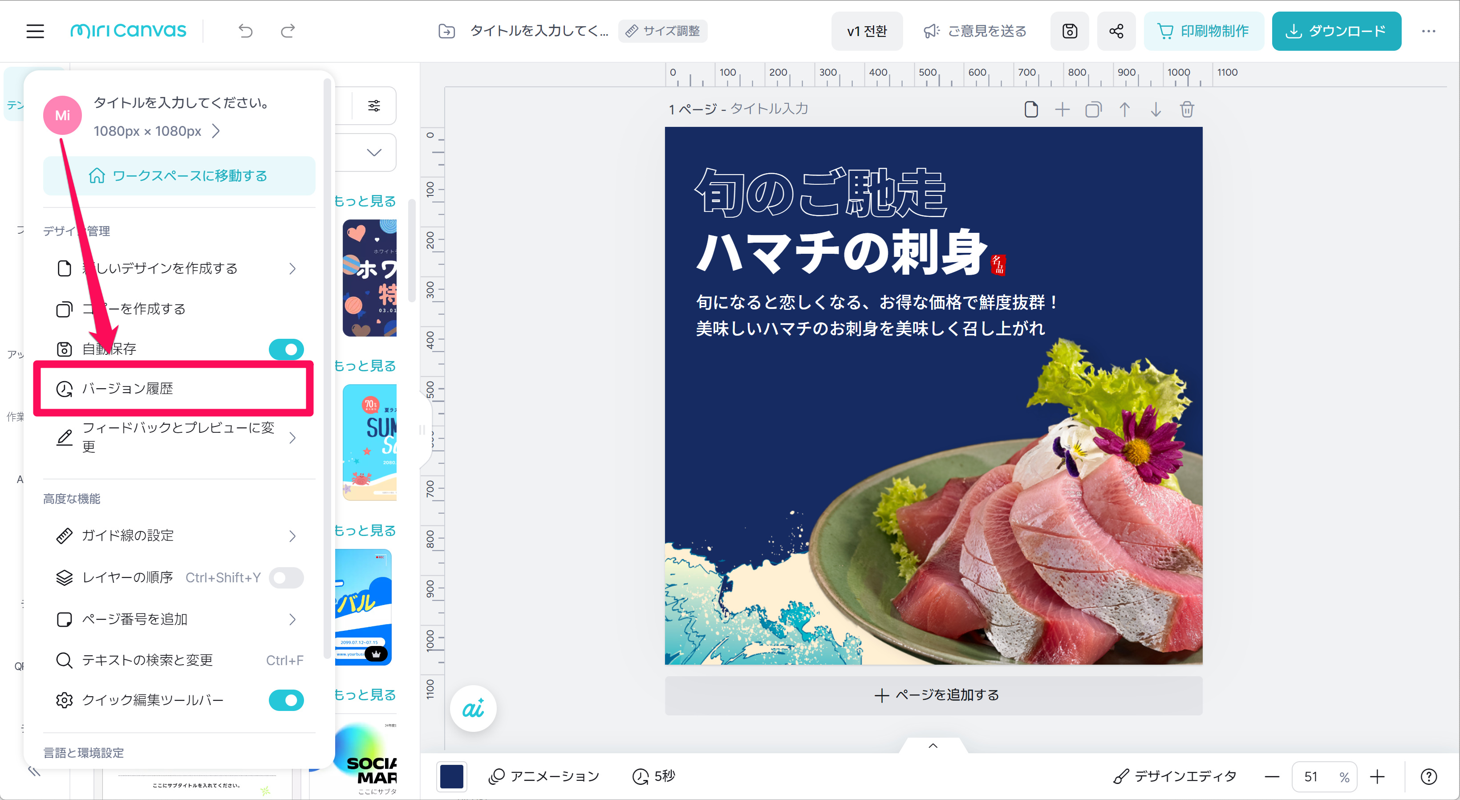The height and width of the screenshot is (800, 1460).
Task: Click the hamburger menu icon
Action: tap(35, 31)
